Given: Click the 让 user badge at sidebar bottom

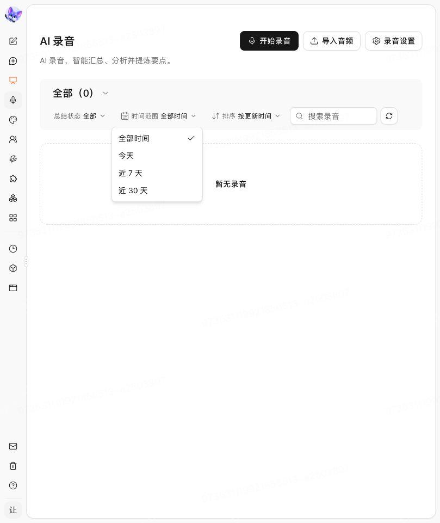Looking at the screenshot, I should point(13,510).
